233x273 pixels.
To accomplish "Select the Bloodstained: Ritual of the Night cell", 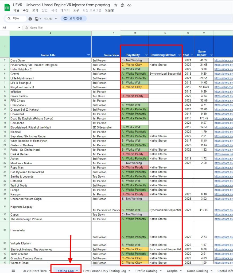I will (x=50, y=127).
